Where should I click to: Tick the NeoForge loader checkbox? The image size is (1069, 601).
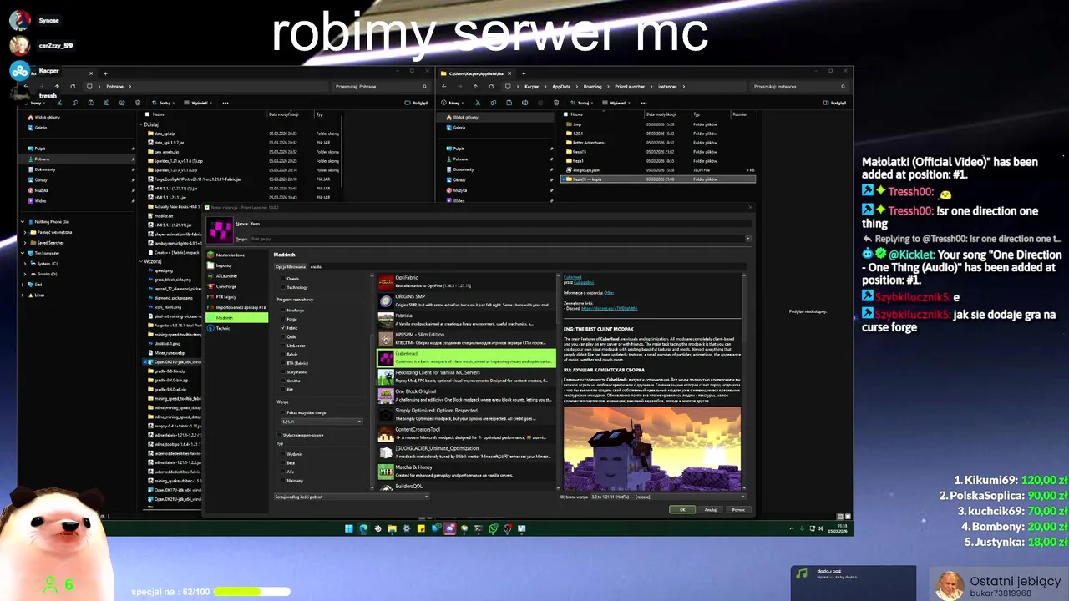(282, 311)
